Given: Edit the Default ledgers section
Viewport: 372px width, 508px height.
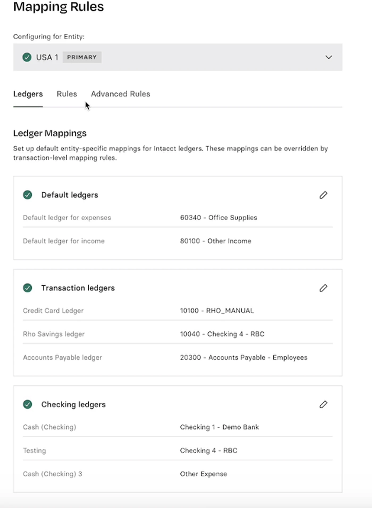Looking at the screenshot, I should (x=323, y=195).
